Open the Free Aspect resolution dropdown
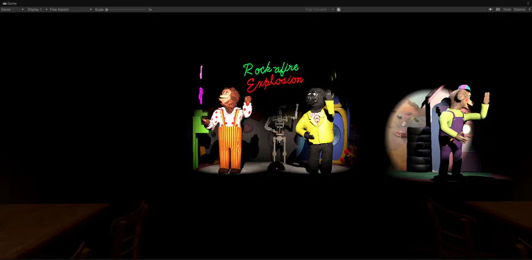The width and height of the screenshot is (532, 260). click(x=70, y=9)
